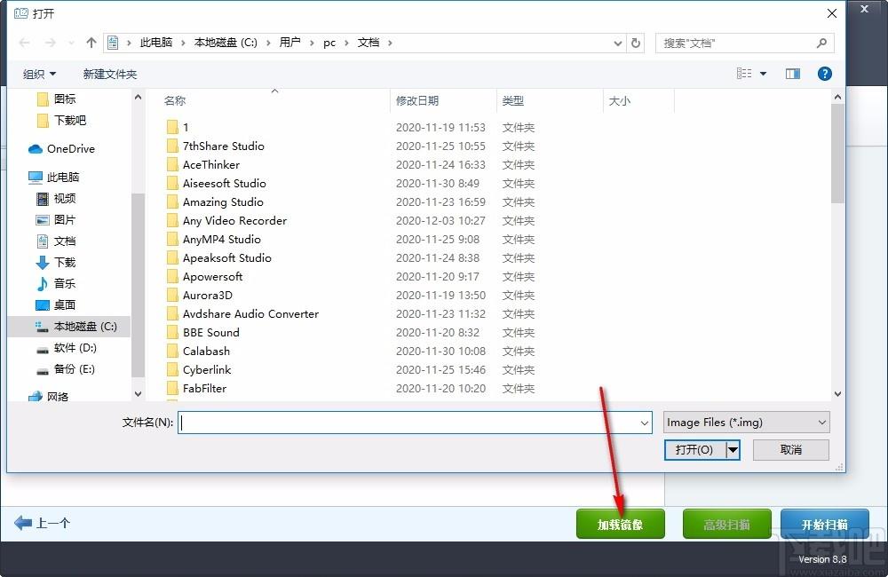This screenshot has height=577, width=888.
Task: Open the 视频 library
Action: click(x=56, y=198)
